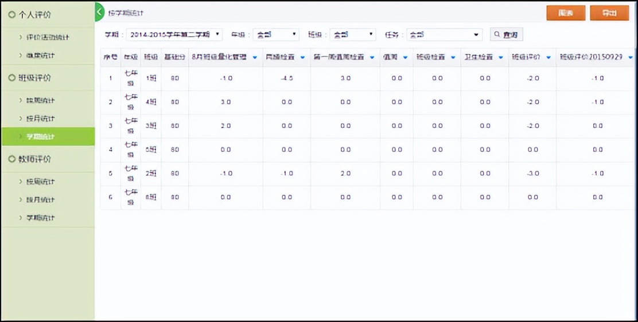Click 3.0 in row 2 8月班级量化管理 column
Screen dimensions: 638x322
[x=226, y=102]
